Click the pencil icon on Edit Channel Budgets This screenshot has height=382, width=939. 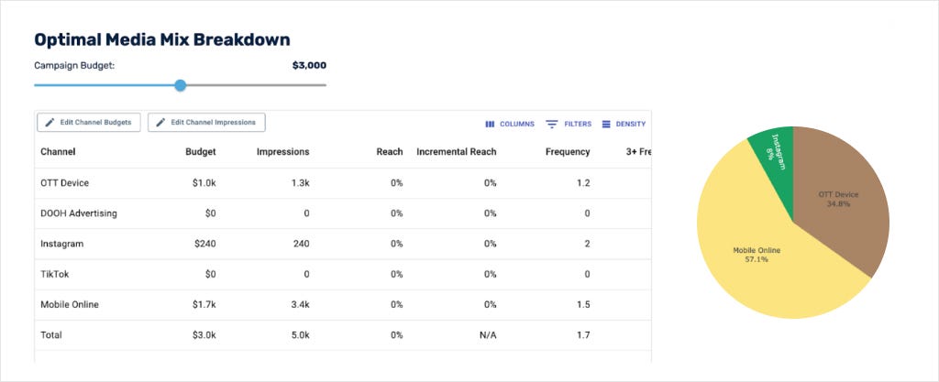pos(50,123)
